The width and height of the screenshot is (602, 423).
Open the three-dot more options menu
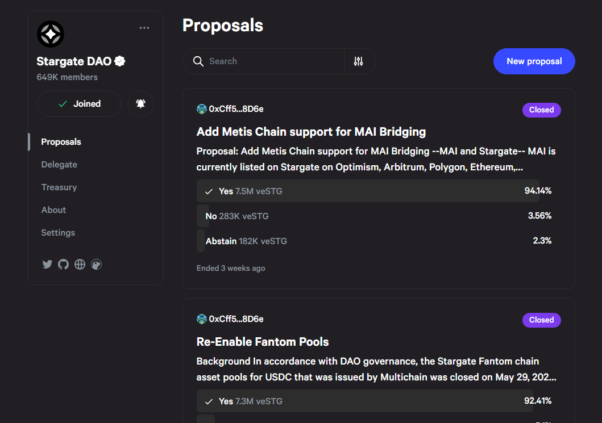coord(144,28)
